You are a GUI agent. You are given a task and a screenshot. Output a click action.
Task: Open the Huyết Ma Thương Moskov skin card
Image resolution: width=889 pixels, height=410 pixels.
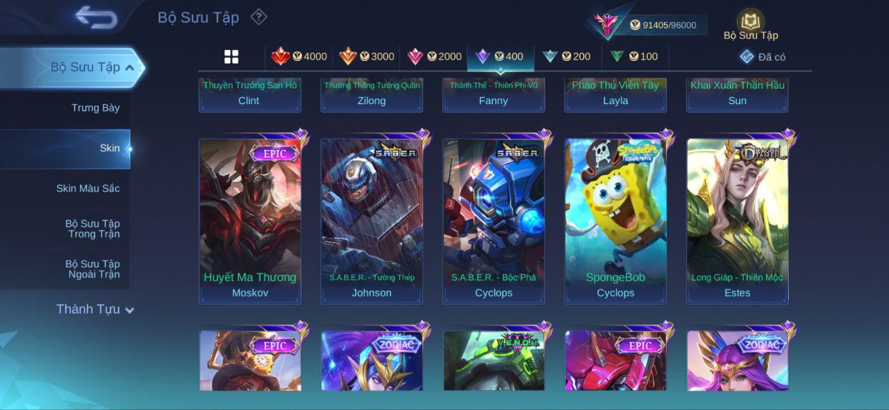point(250,221)
